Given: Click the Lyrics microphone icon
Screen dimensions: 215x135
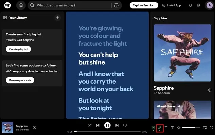Looking at the screenshot, I should (160, 128).
